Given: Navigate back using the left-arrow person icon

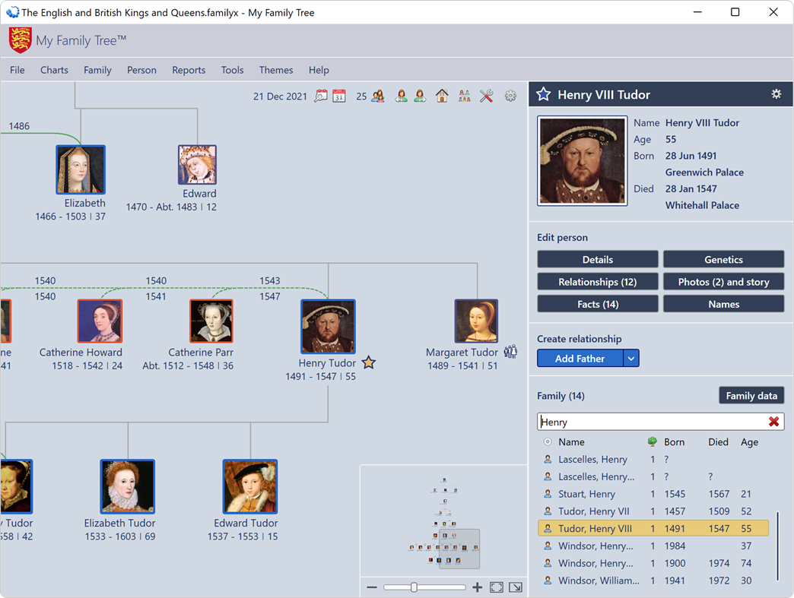Looking at the screenshot, I should point(401,96).
